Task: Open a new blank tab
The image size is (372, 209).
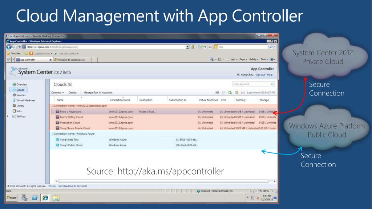Action: [x=94, y=60]
